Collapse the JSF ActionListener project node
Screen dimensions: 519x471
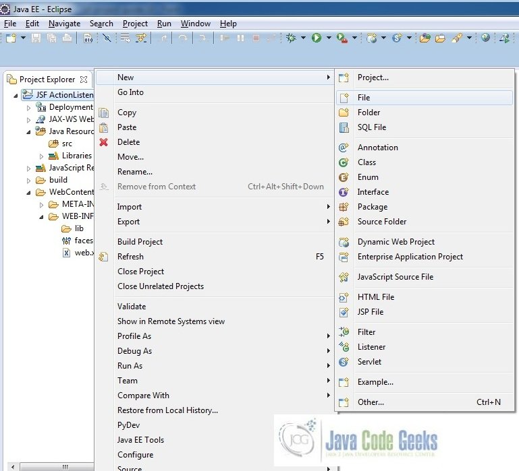point(16,96)
